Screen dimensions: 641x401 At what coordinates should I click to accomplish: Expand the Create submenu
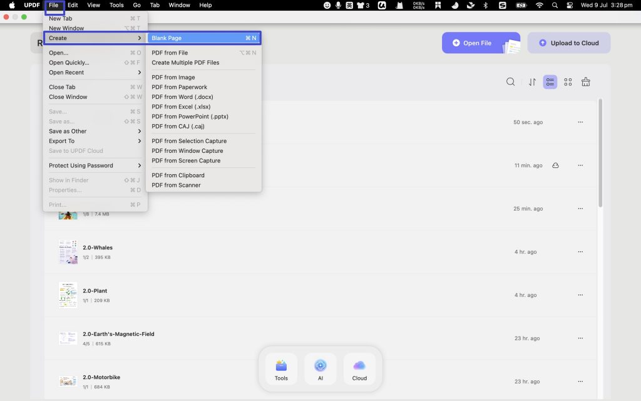[95, 38]
